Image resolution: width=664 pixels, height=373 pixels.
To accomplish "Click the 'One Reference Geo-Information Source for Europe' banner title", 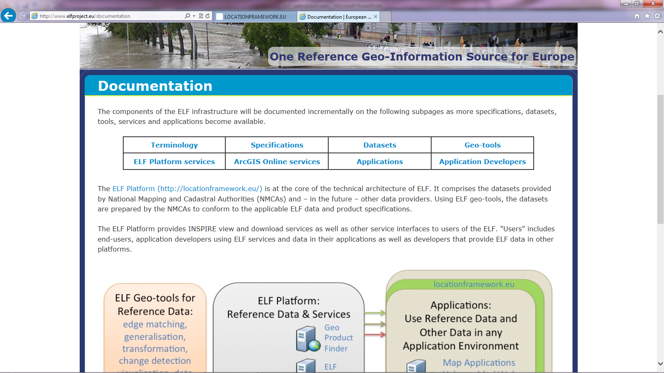I will point(422,56).
